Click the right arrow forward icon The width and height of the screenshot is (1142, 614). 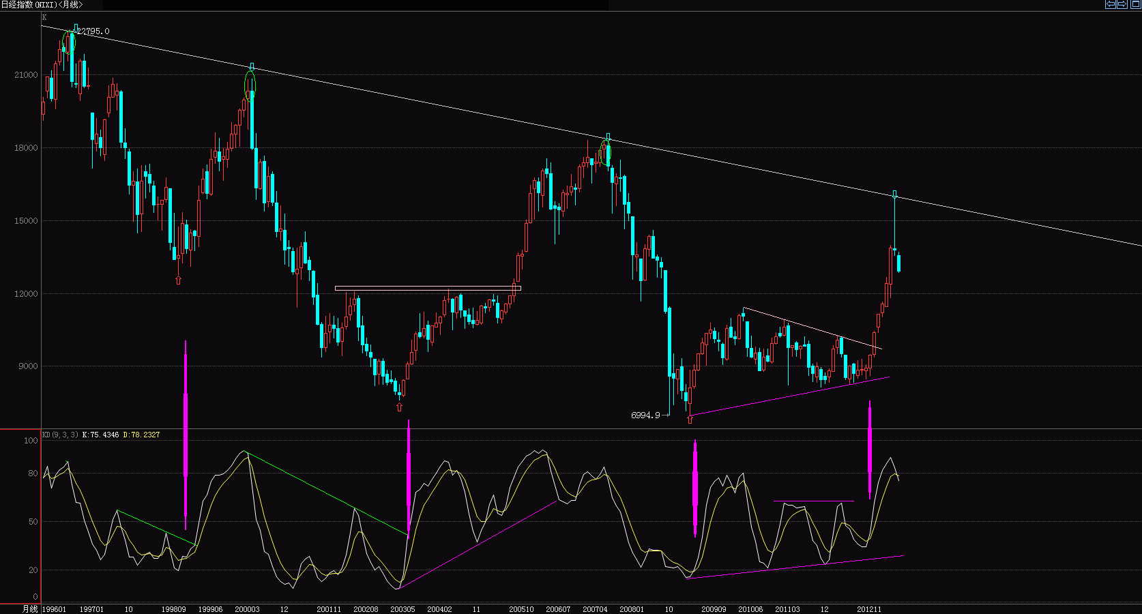pyautogui.click(x=1122, y=4)
